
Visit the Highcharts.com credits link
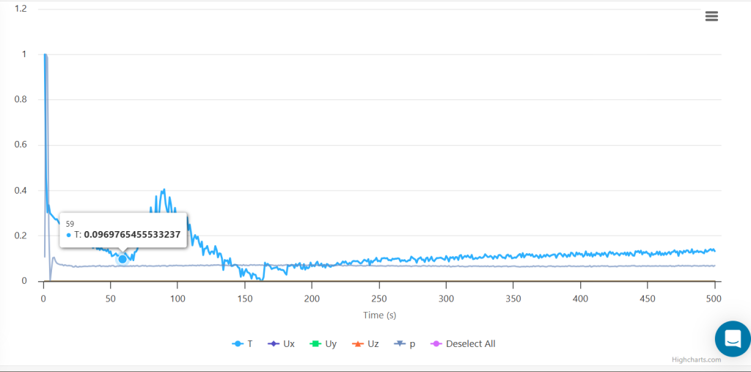696,360
